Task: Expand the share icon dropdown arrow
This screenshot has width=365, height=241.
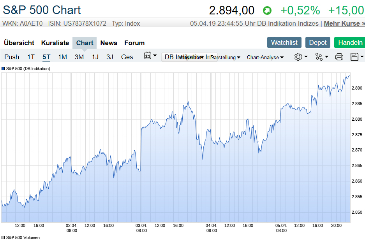Action: [326, 57]
